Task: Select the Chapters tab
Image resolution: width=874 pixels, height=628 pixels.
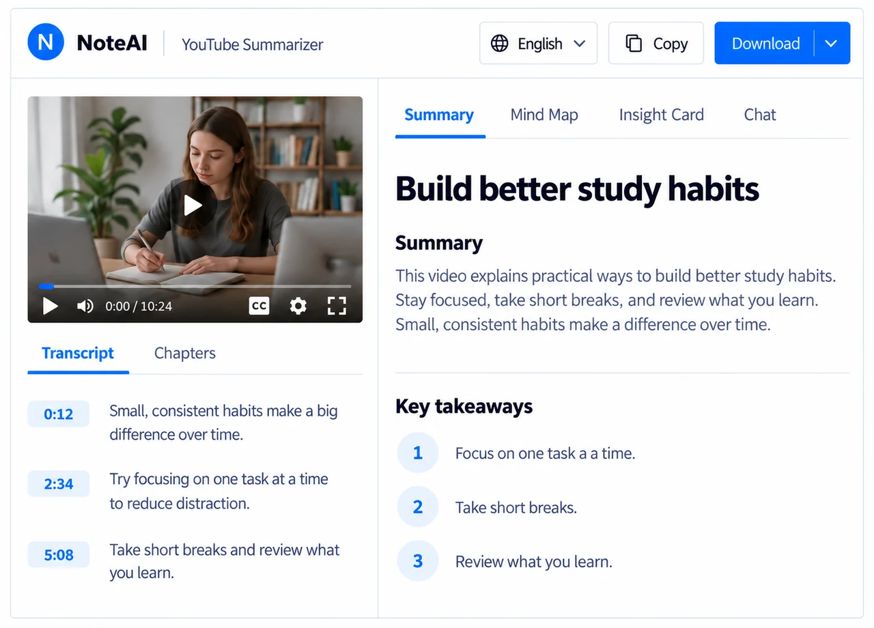Action: [x=185, y=354]
